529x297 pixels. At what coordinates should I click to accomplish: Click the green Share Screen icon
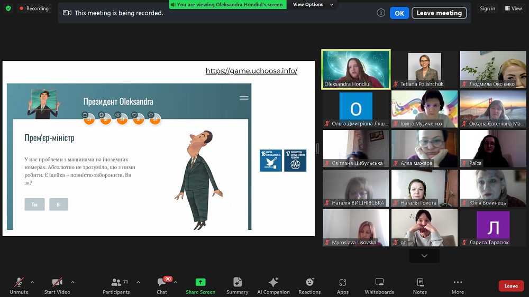[200, 282]
